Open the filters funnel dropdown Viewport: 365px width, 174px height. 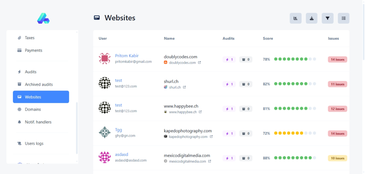point(327,18)
